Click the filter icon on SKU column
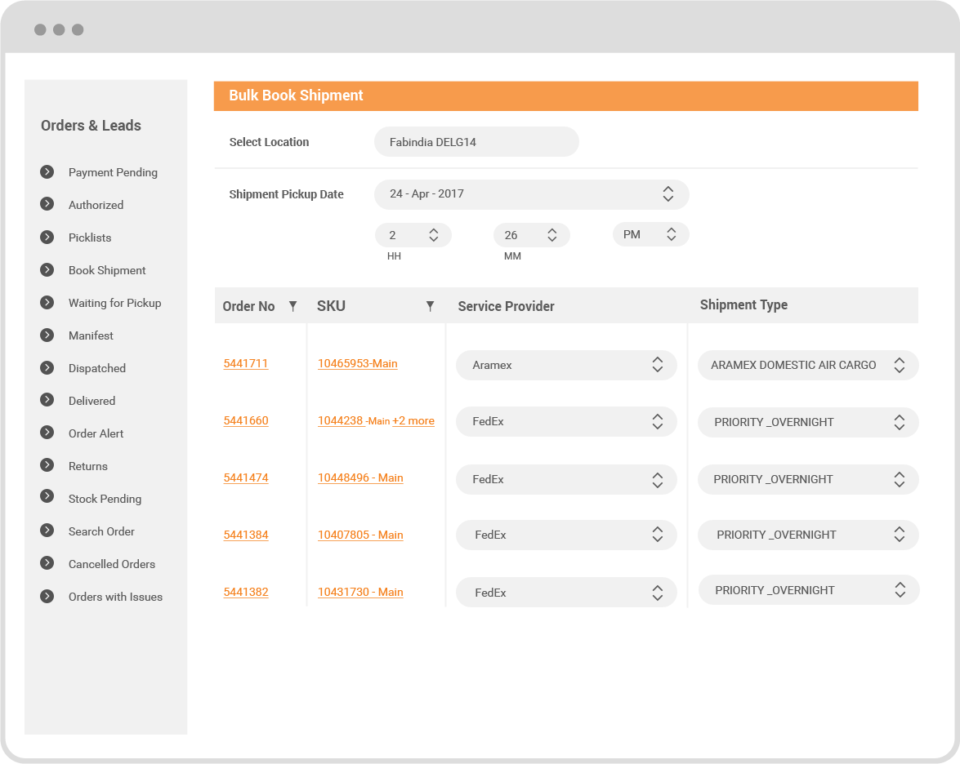This screenshot has width=960, height=764. 430,306
